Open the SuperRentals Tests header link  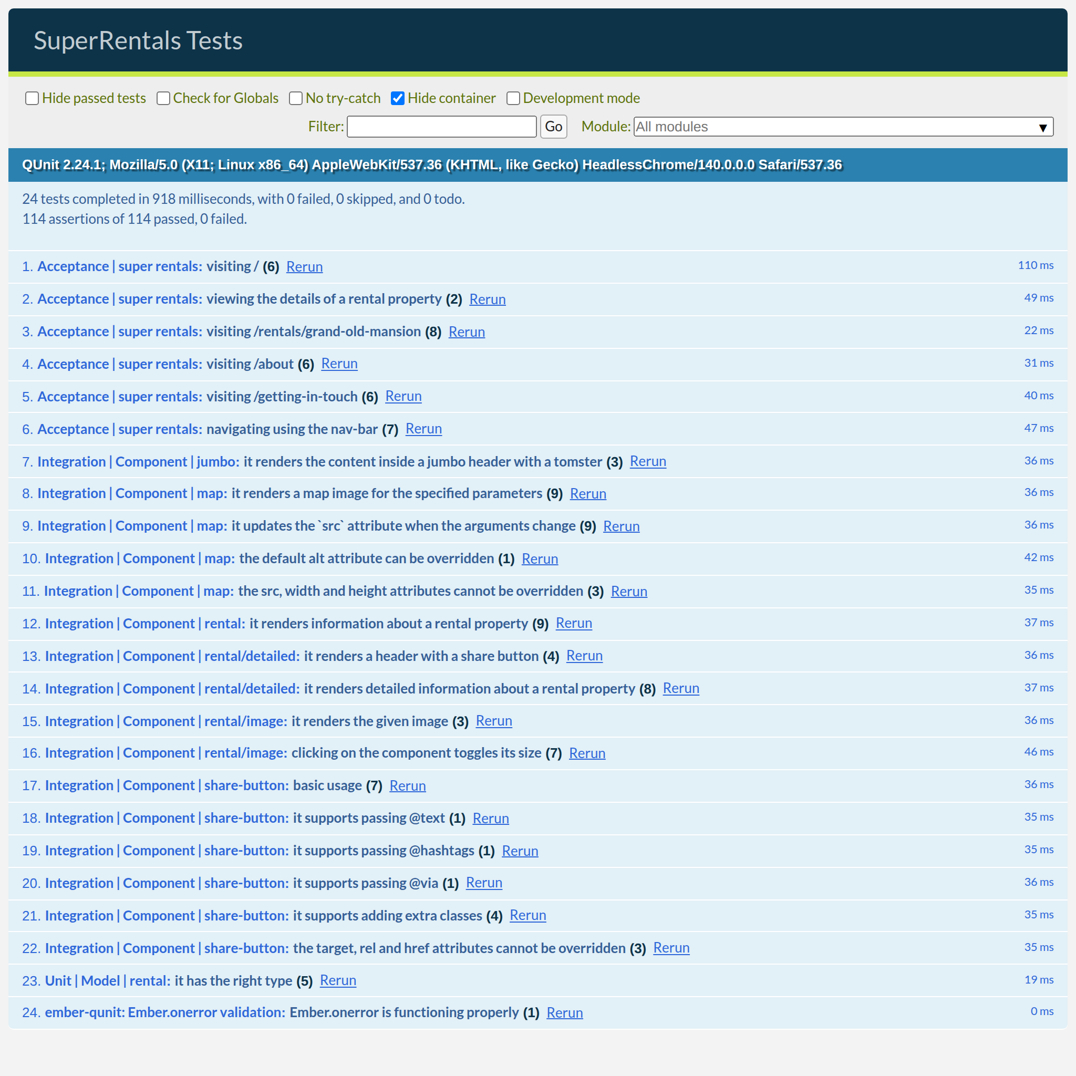click(138, 40)
